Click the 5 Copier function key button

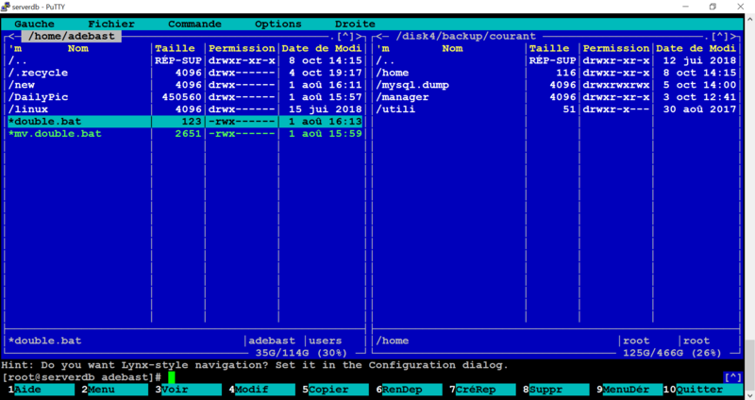pos(335,390)
